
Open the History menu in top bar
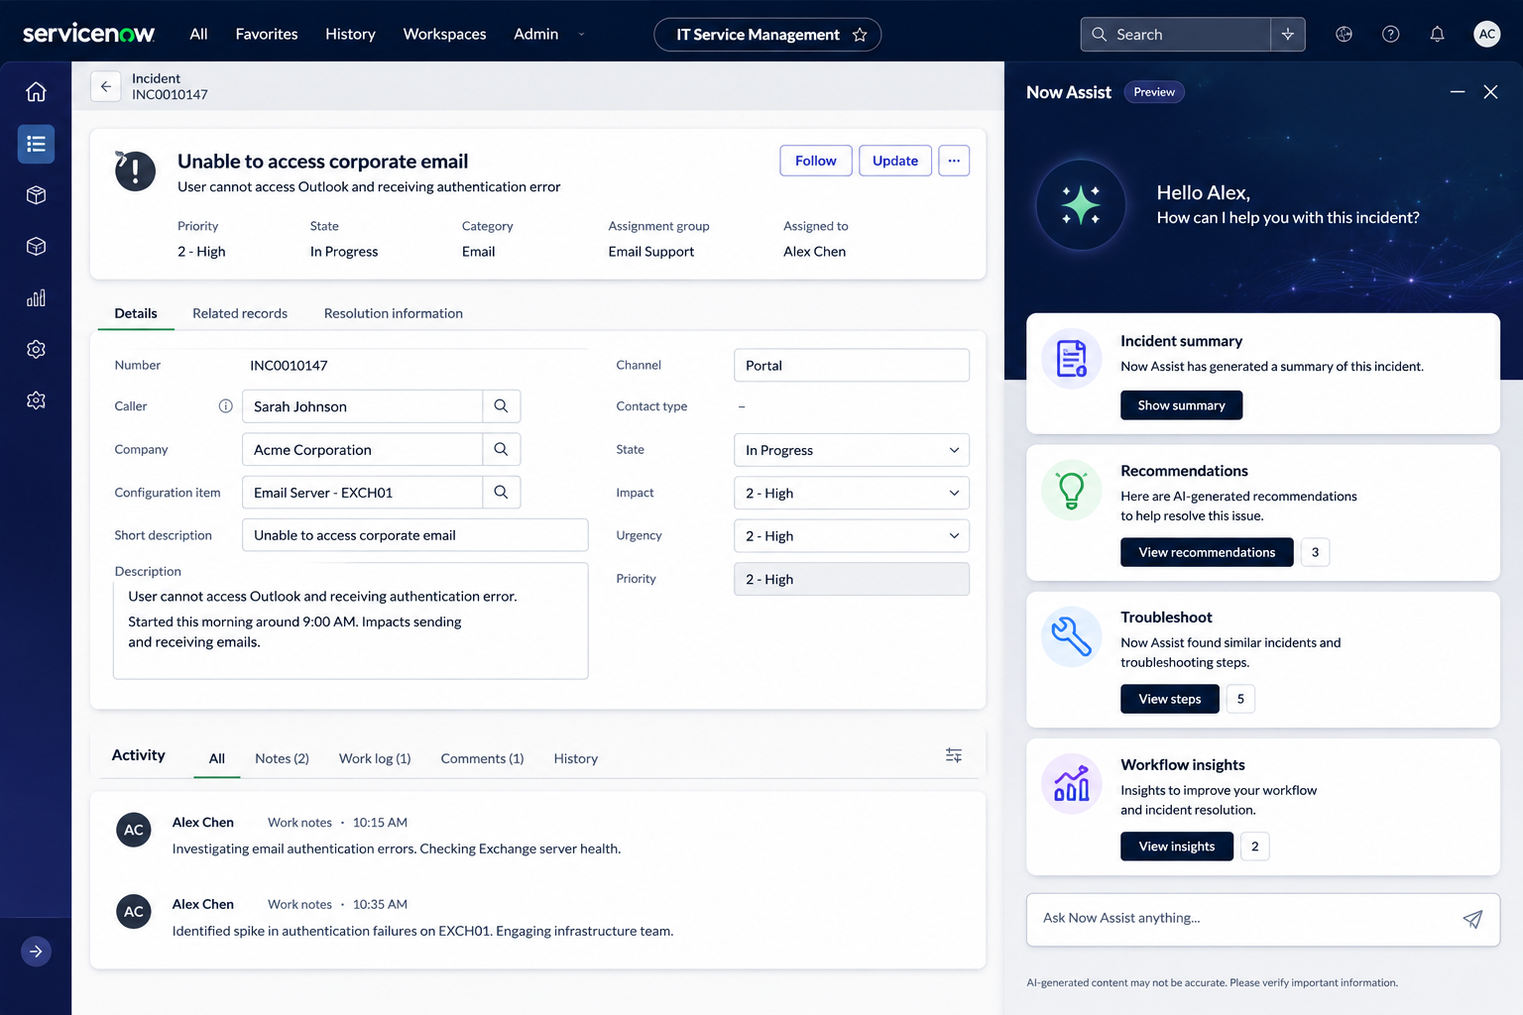[350, 34]
